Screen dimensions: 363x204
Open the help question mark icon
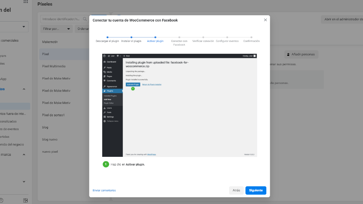pyautogui.click(x=1, y=200)
